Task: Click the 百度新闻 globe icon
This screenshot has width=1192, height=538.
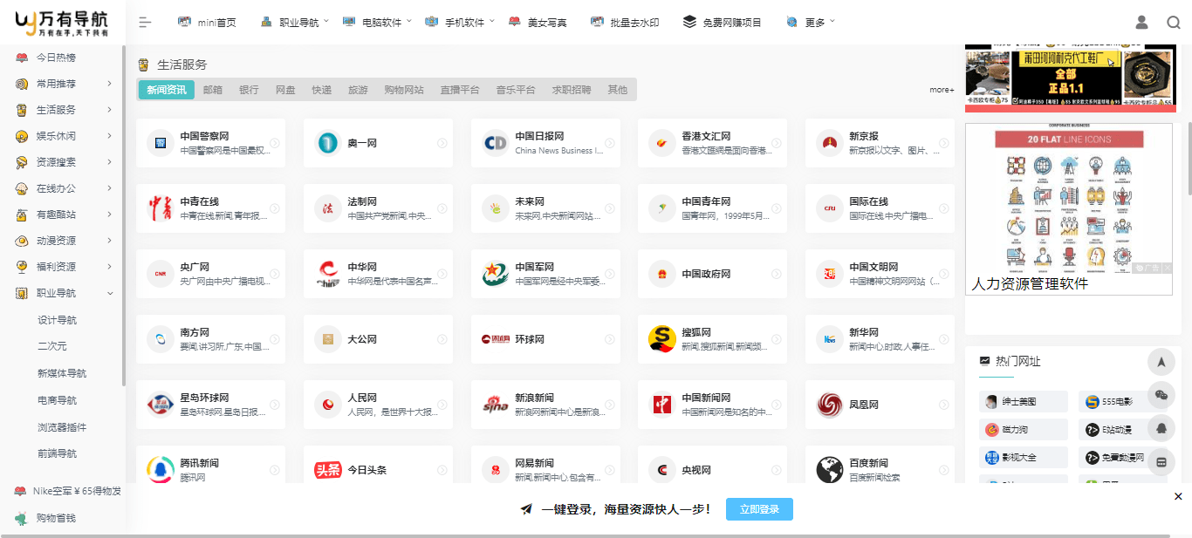Action: coord(829,470)
